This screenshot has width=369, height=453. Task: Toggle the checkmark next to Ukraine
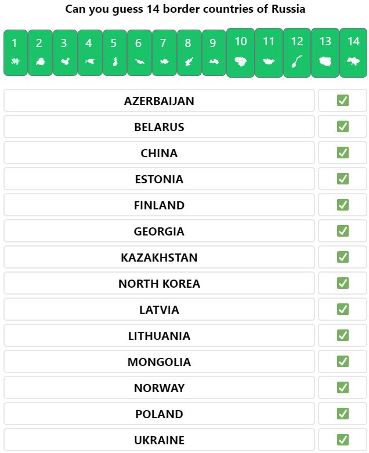[343, 440]
